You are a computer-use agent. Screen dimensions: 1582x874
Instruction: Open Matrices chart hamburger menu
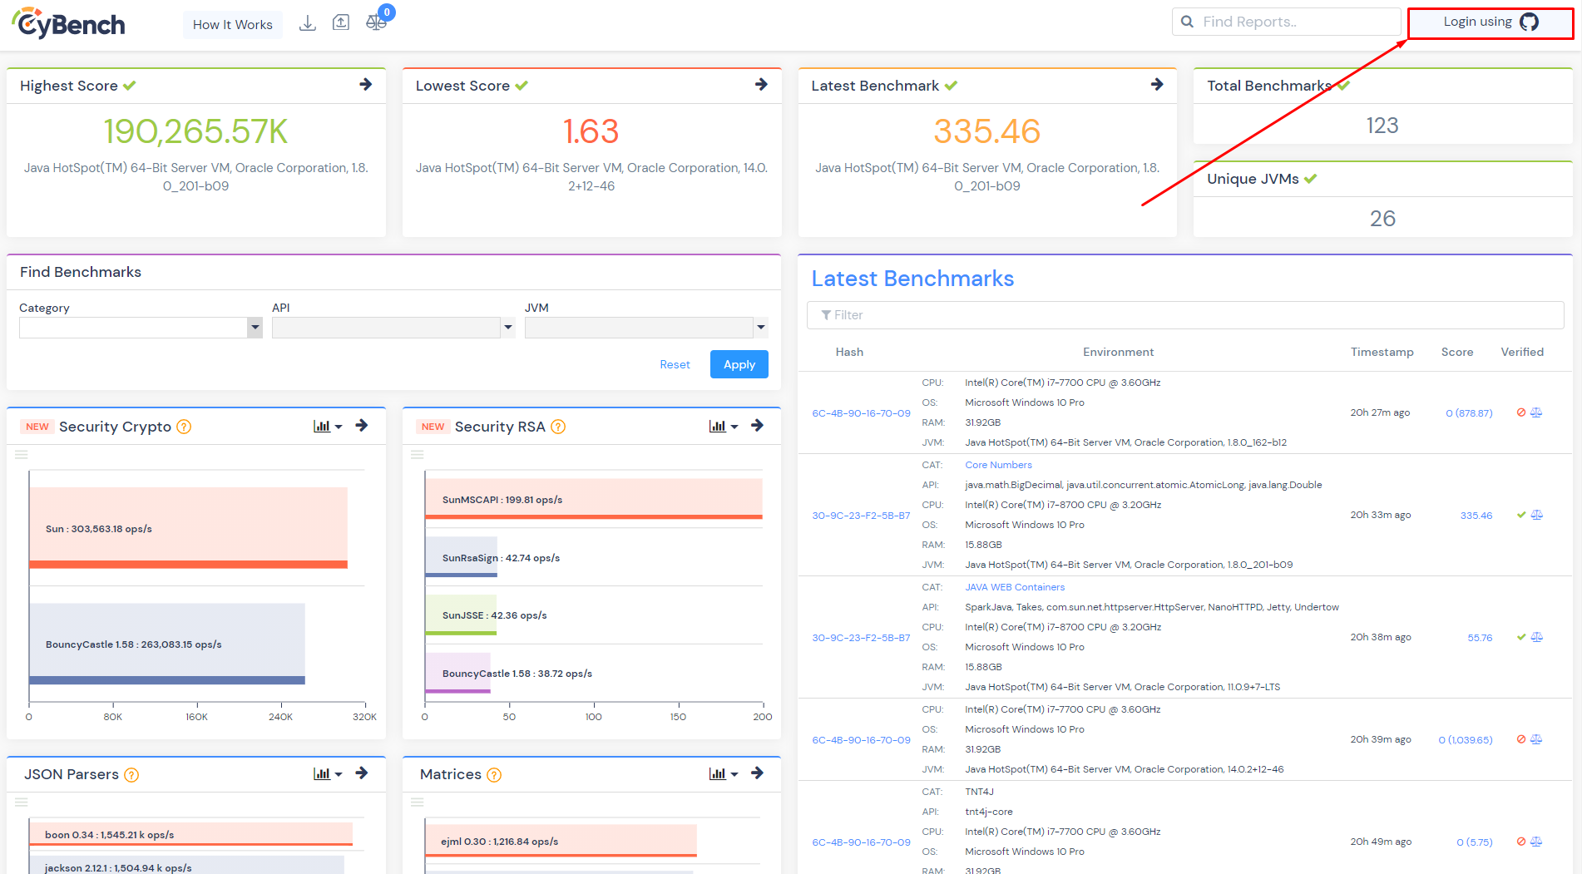point(418,802)
